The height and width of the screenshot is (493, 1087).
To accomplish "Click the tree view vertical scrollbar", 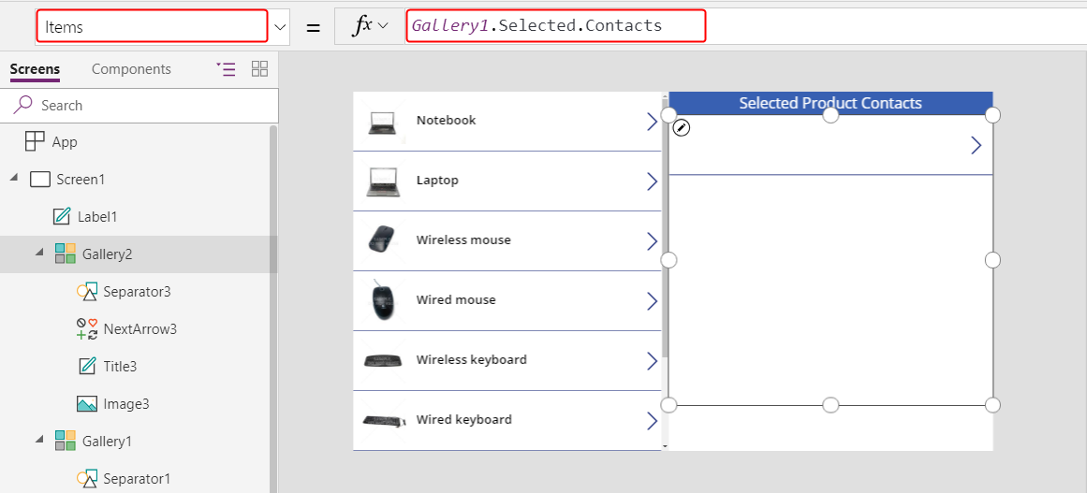I will tap(273, 309).
